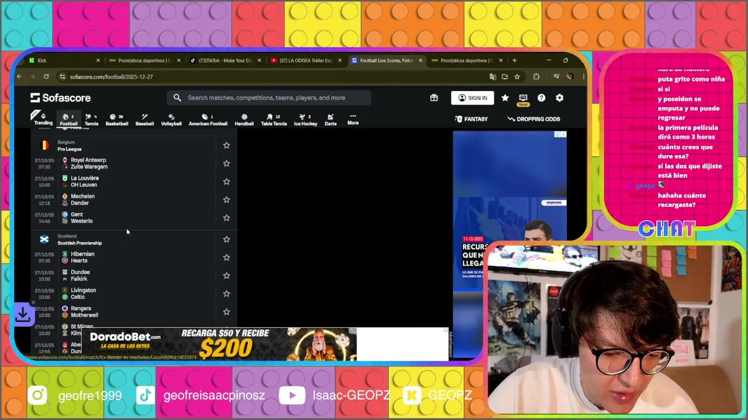Viewport: 748px width, 420px height.
Task: Open the gift box icon
Action: (434, 97)
